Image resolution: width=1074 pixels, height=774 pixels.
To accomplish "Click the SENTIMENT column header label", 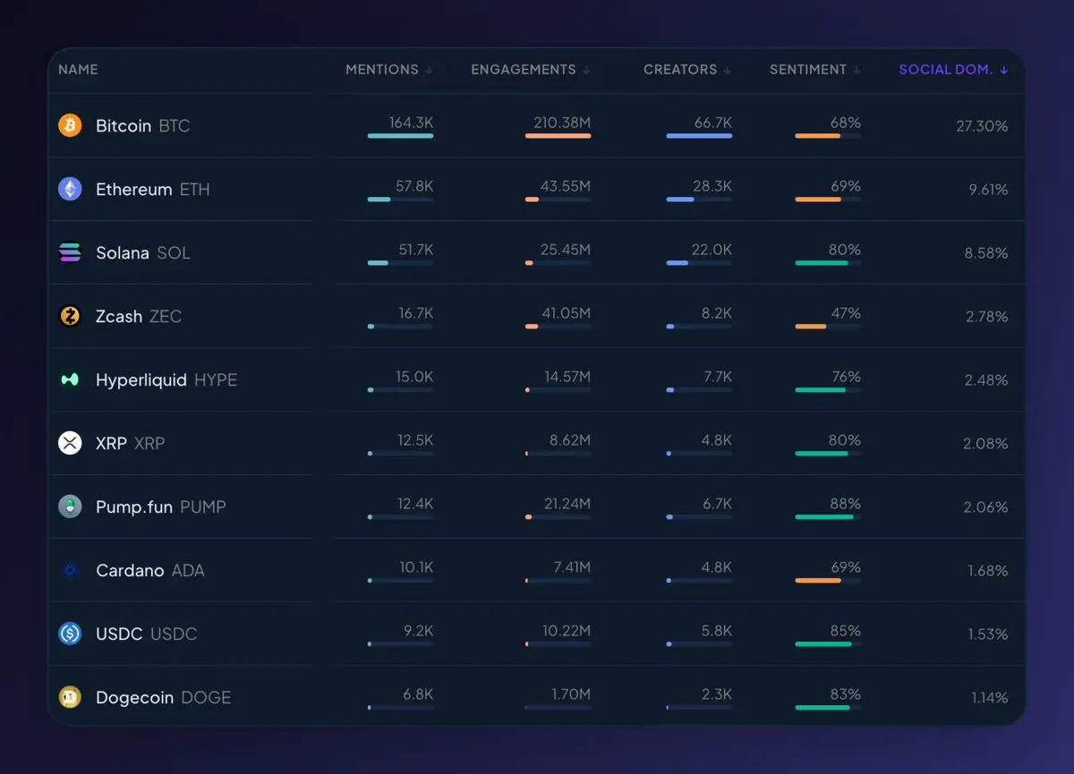I will (808, 70).
